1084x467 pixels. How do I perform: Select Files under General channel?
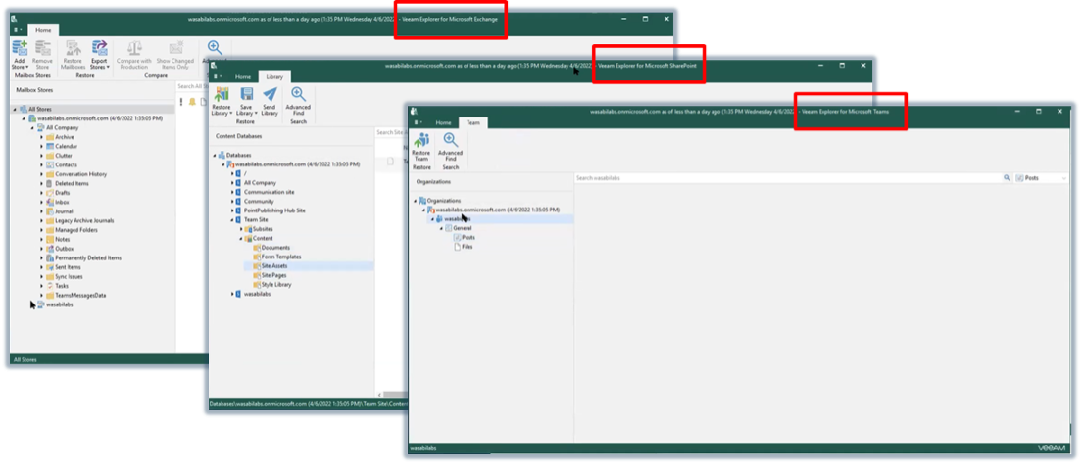click(467, 247)
